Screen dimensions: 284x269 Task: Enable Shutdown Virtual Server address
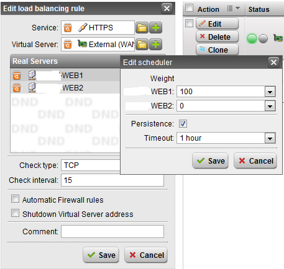coord(15,213)
